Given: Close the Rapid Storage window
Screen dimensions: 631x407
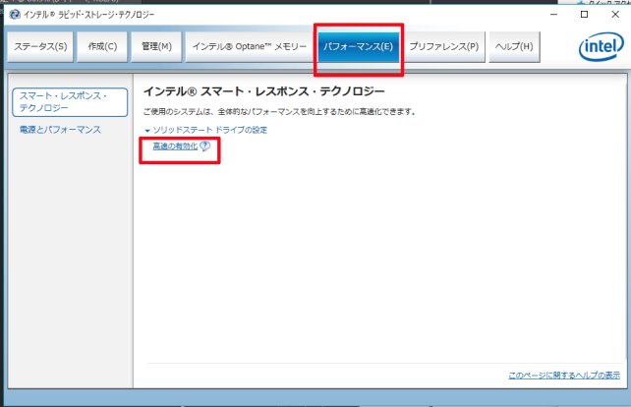Looking at the screenshot, I should pyautogui.click(x=615, y=15).
